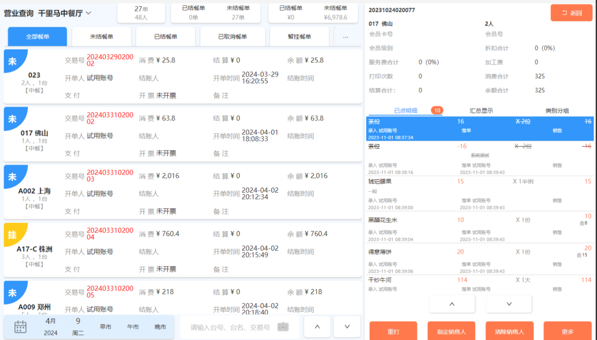Viewport: 597px width, 340px height.
Task: Expand more order tabs via ellipsis
Action: (345, 37)
